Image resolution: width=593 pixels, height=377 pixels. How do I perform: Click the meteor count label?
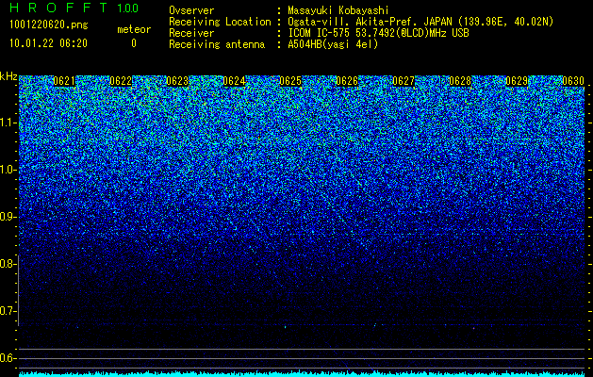pos(134,29)
